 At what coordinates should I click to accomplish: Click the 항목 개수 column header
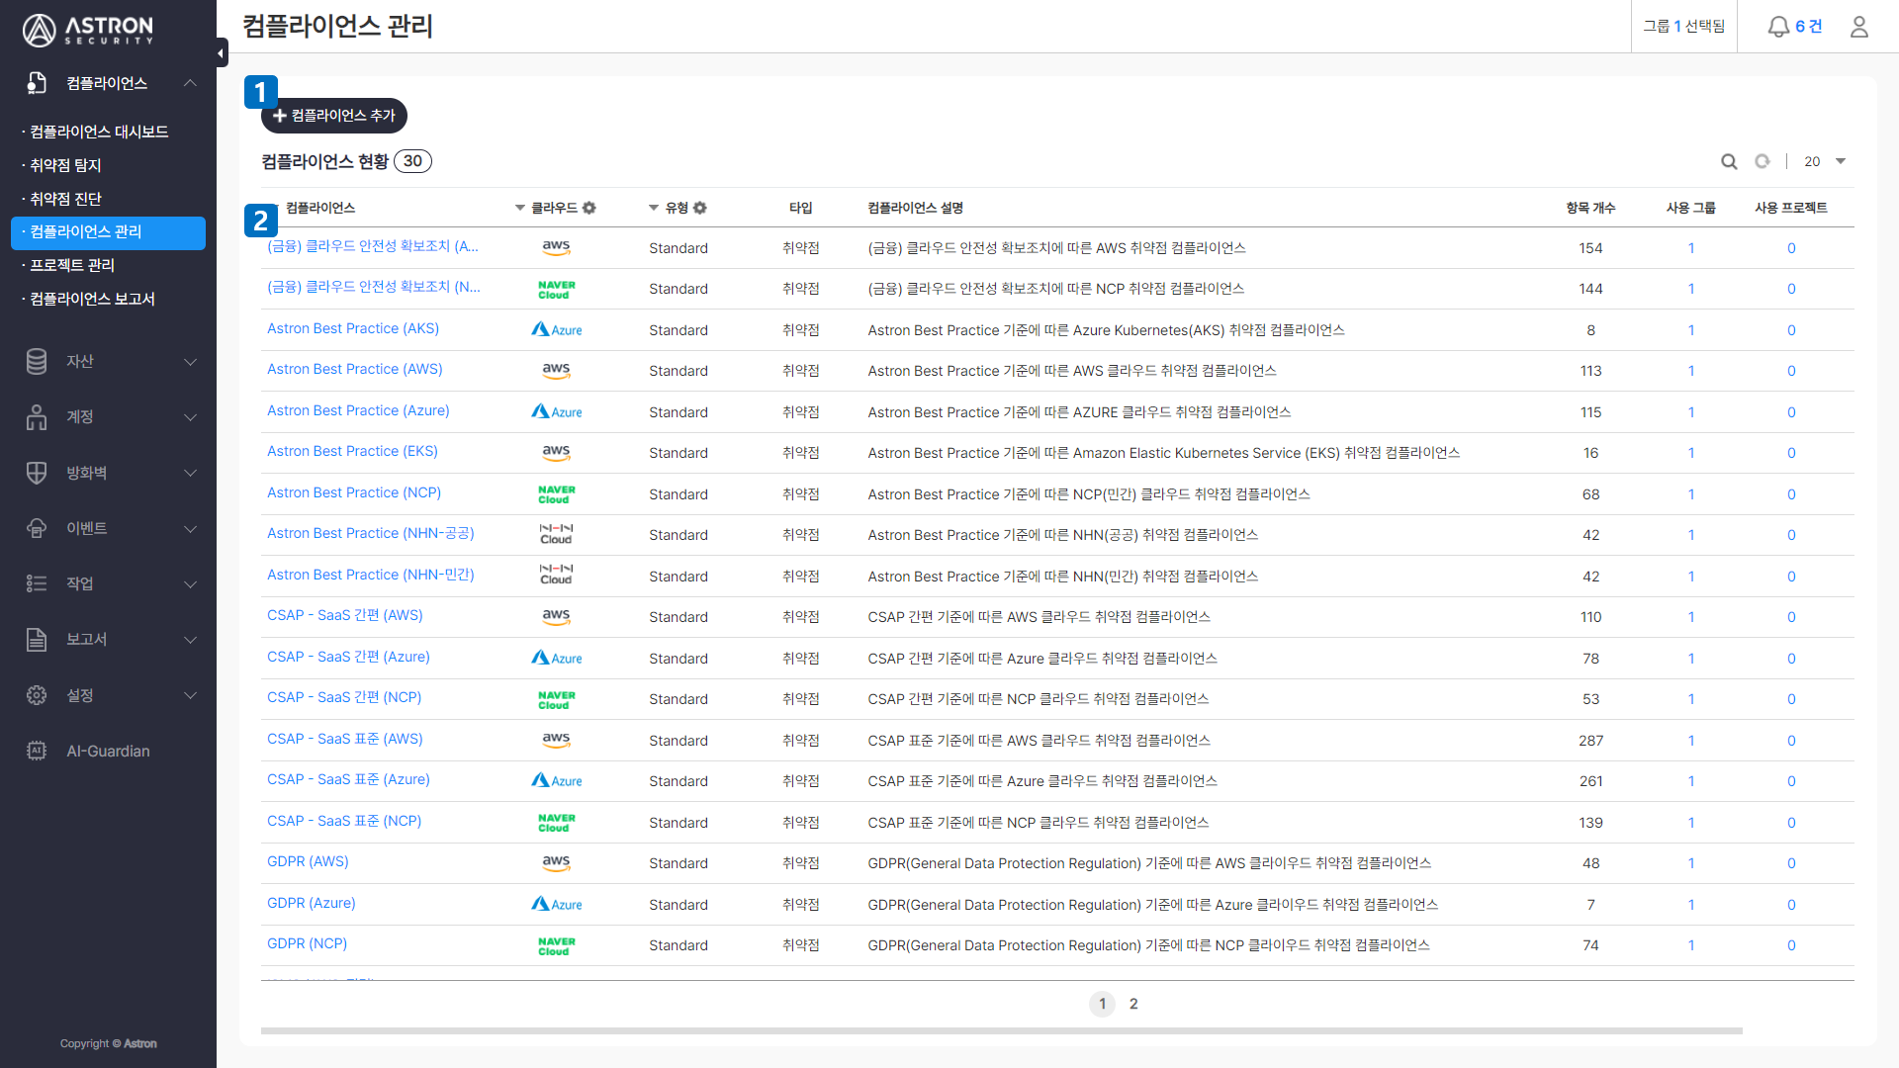click(x=1590, y=208)
